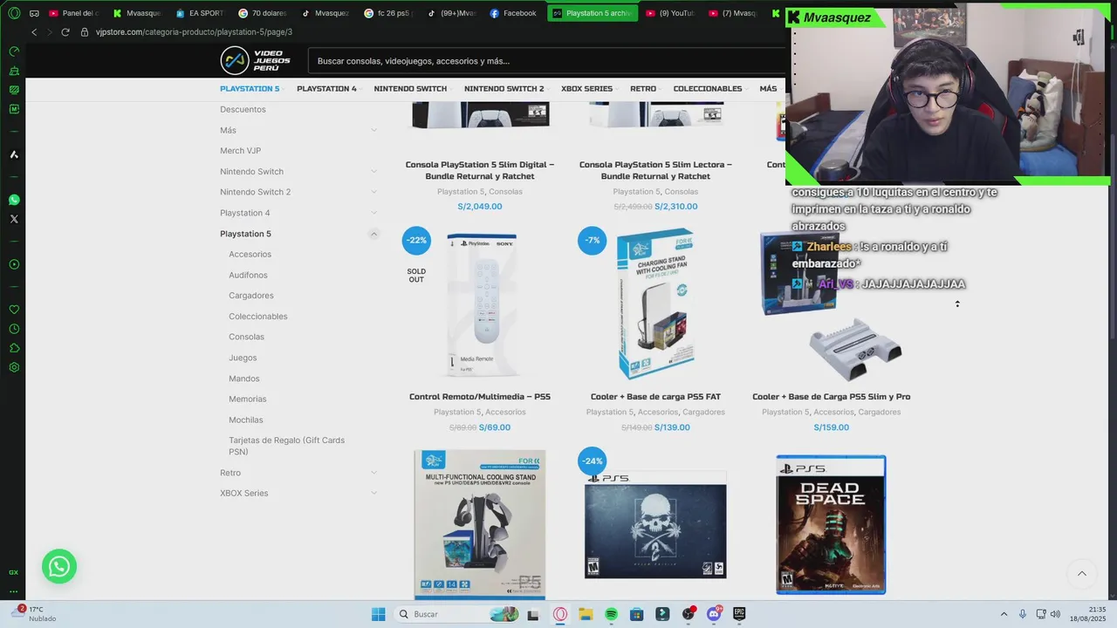The image size is (1117, 628).
Task: Click Windows taskbar Buscar search box
Action: [457, 614]
